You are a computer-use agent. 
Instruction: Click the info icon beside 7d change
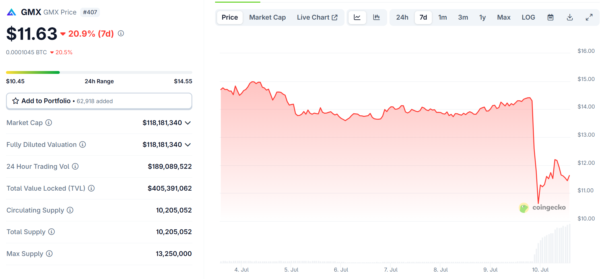pyautogui.click(x=121, y=34)
